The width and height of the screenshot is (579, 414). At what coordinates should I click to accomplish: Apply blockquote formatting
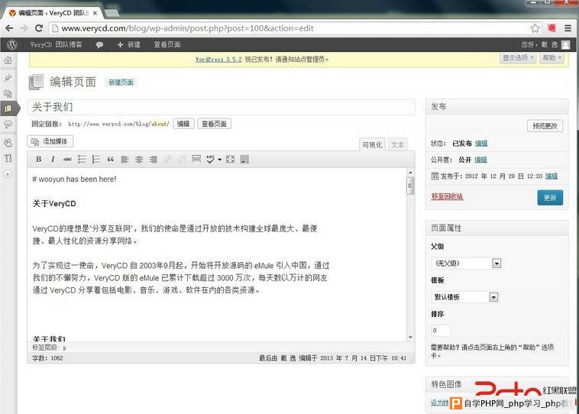[111, 159]
